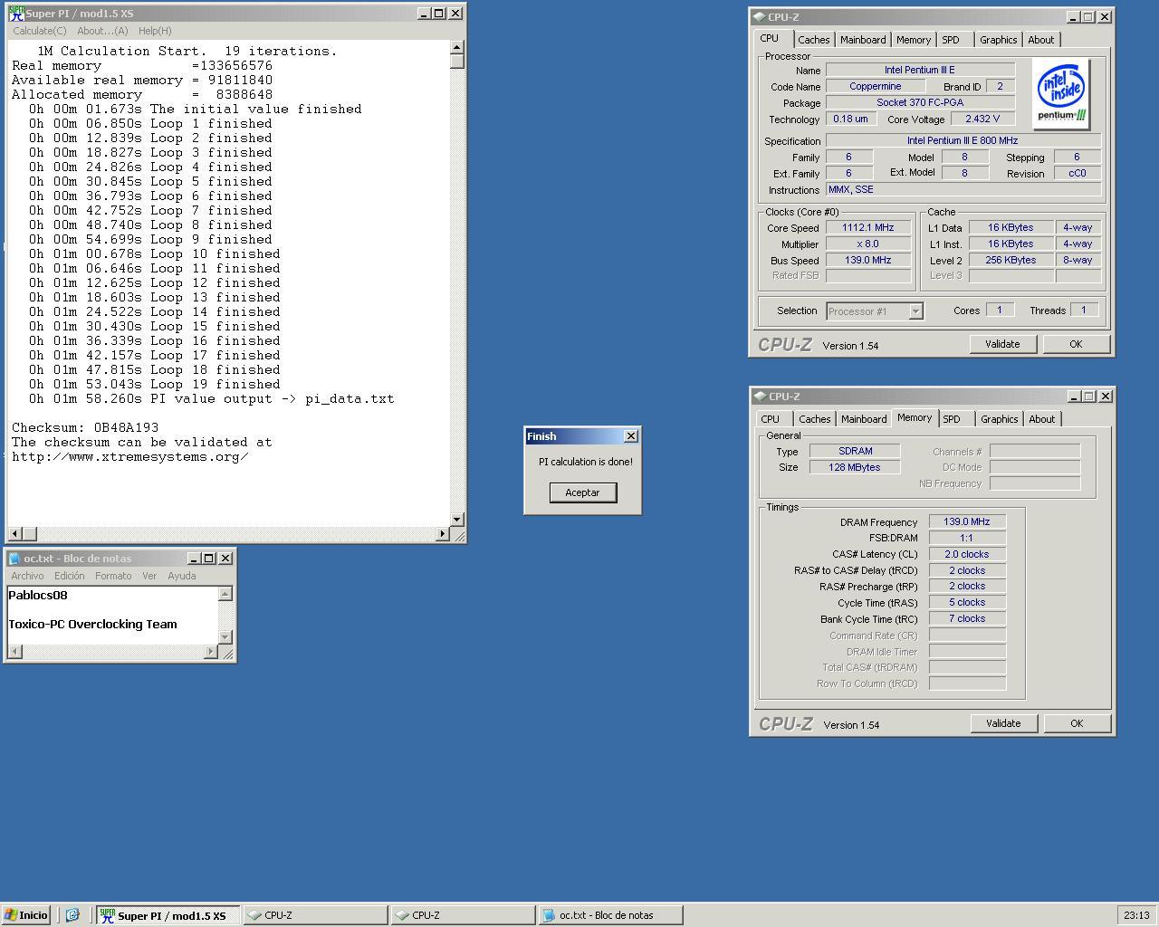Screen dimensions: 1159x927
Task: Switch to Memory tab in top CPU-Z window
Action: (913, 40)
